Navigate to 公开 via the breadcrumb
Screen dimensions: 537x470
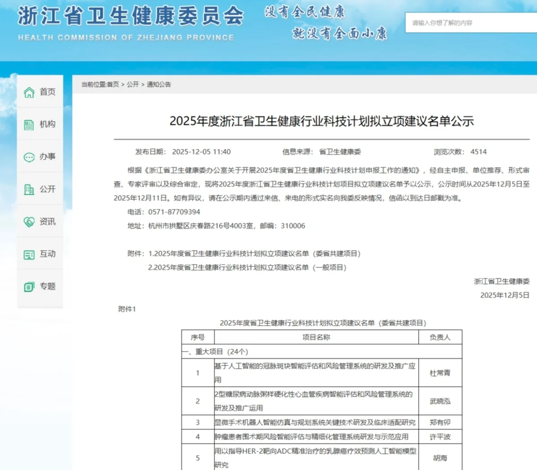(132, 84)
